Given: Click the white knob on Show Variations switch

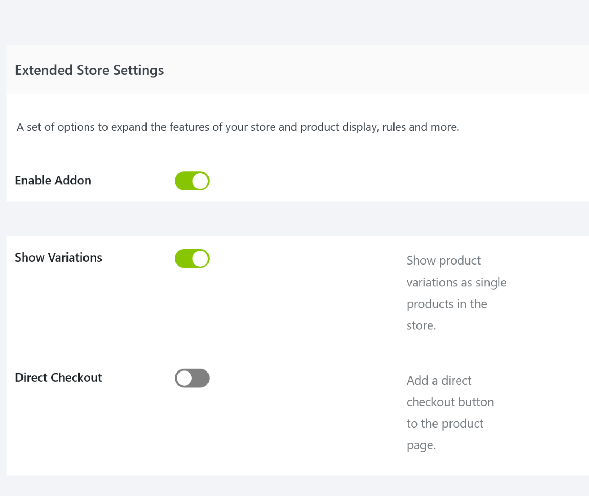Looking at the screenshot, I should click(200, 258).
